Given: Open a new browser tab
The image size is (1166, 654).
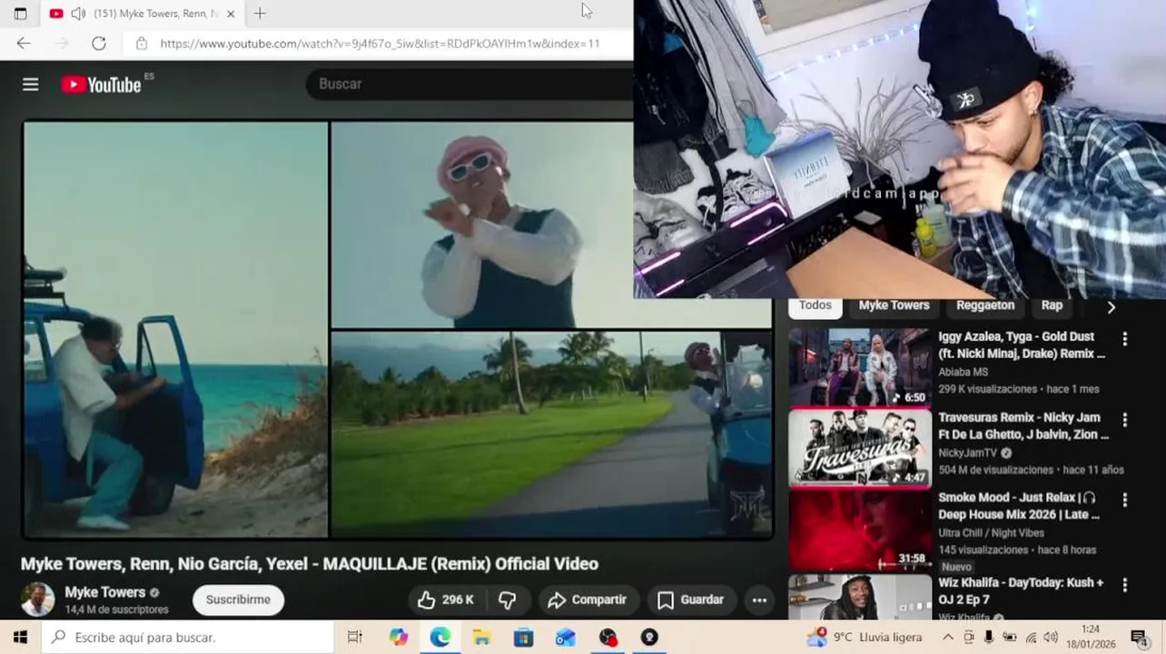Looking at the screenshot, I should pyautogui.click(x=260, y=14).
